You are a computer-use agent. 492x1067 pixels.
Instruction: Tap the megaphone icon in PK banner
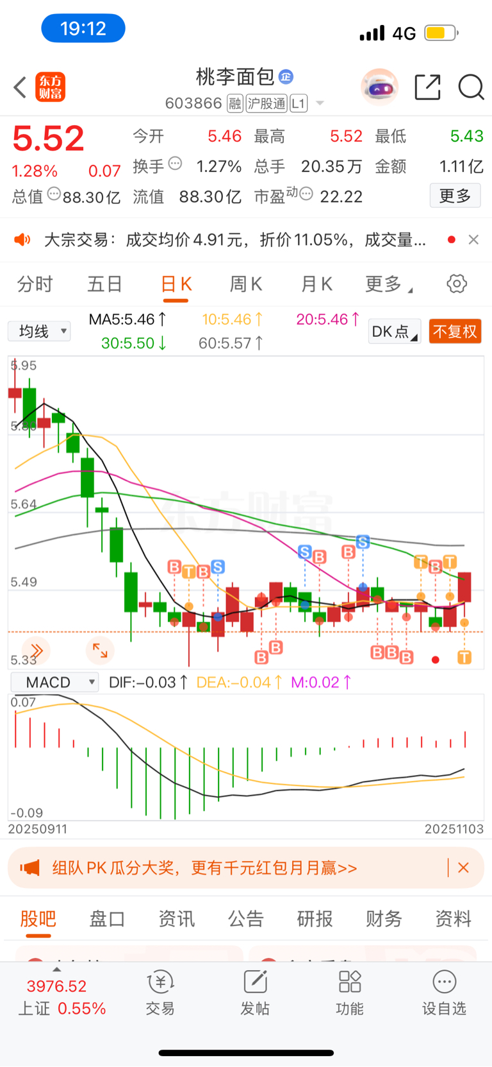click(29, 868)
